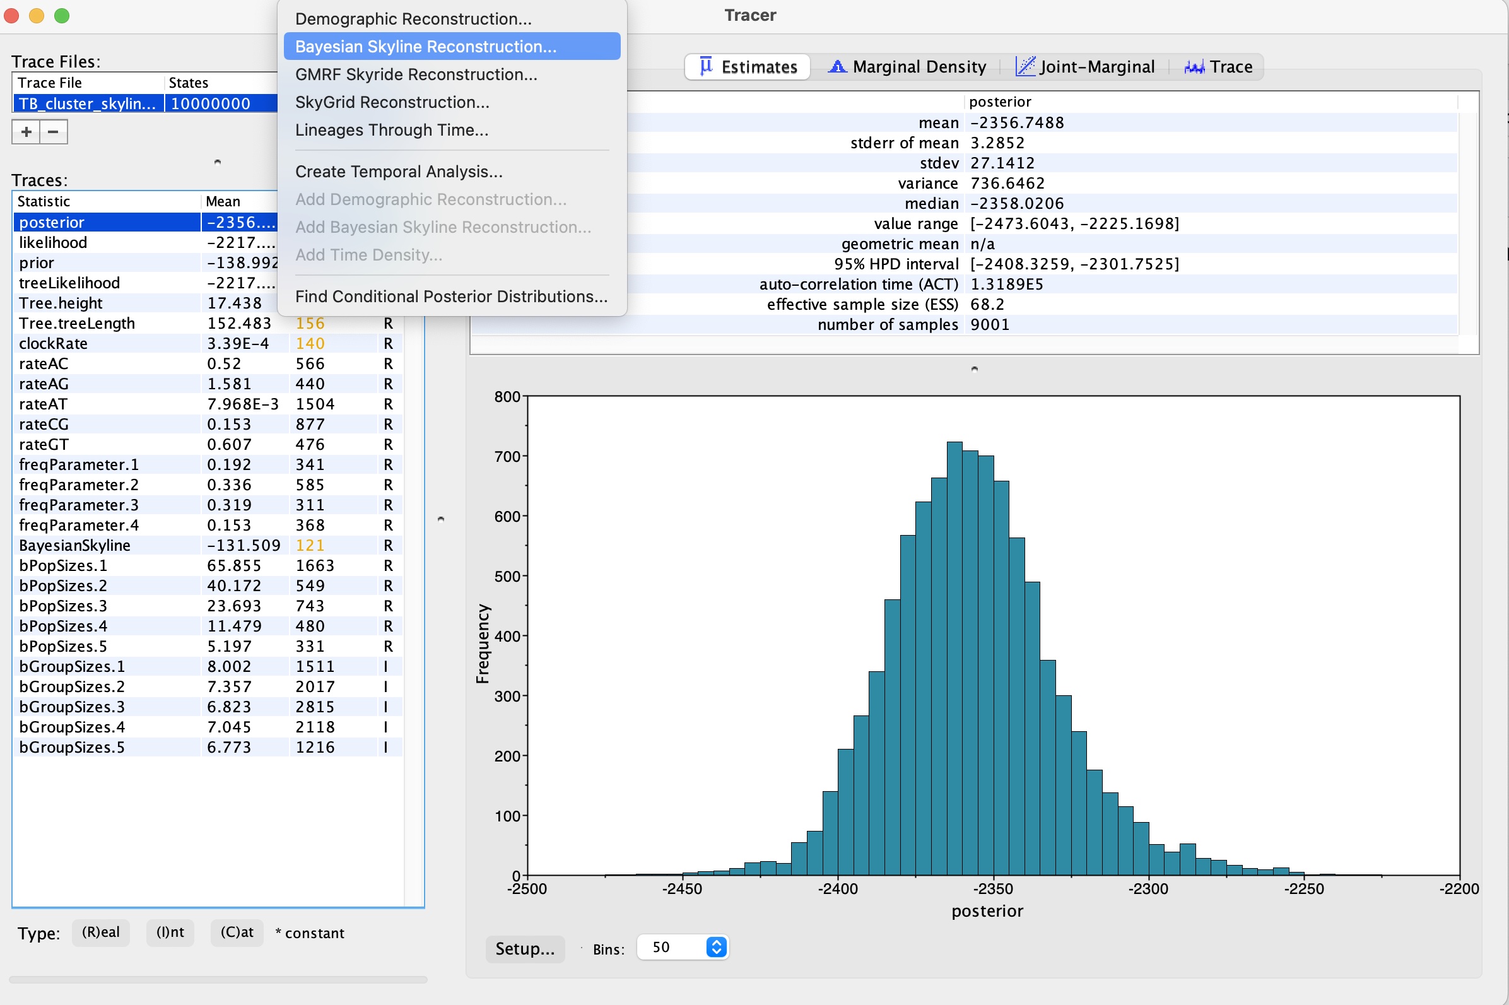The height and width of the screenshot is (1005, 1509).
Task: Select the Tree.height statistic row
Action: 146,303
